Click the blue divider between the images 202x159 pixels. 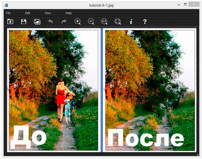[x=102, y=90]
